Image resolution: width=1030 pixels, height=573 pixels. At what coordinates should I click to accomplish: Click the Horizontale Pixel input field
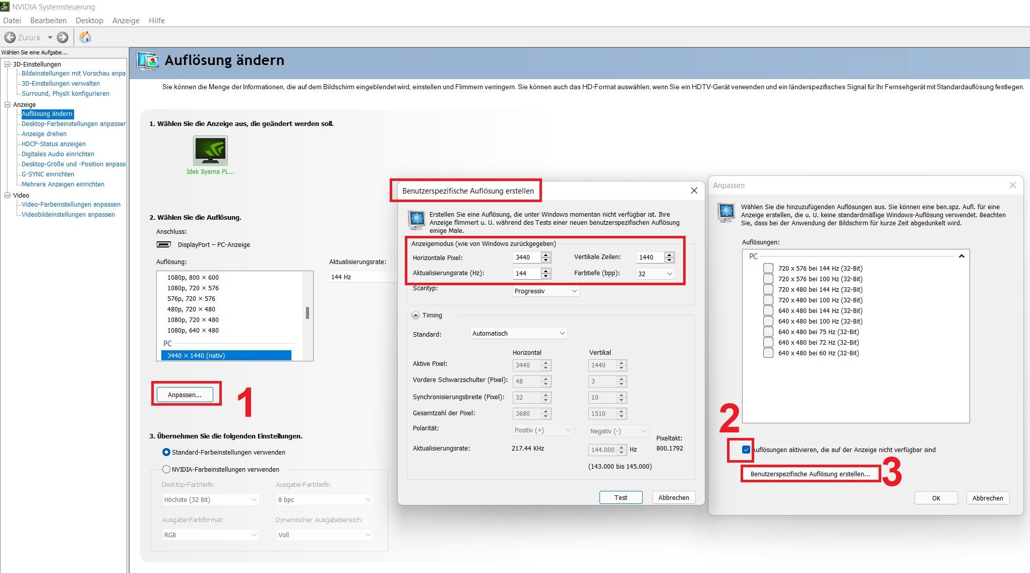(x=527, y=258)
